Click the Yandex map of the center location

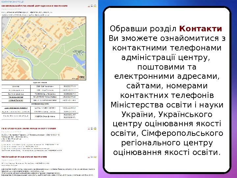click(x=44, y=48)
